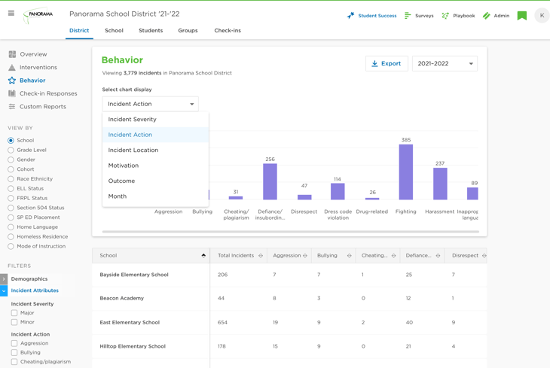550x368 pixels.
Task: Click the Defiance bar showing 256
Action: point(270,181)
